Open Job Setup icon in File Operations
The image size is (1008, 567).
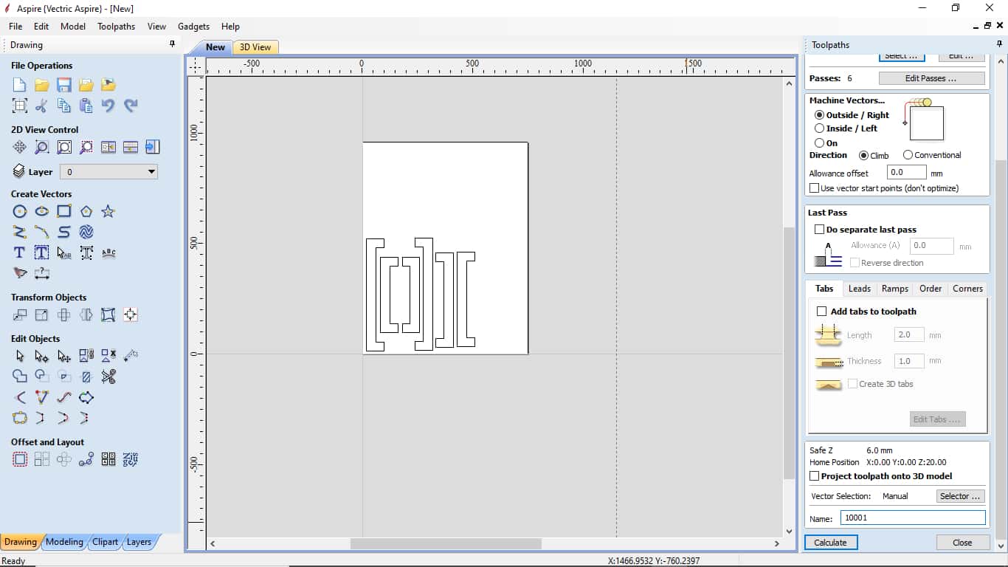pos(20,106)
